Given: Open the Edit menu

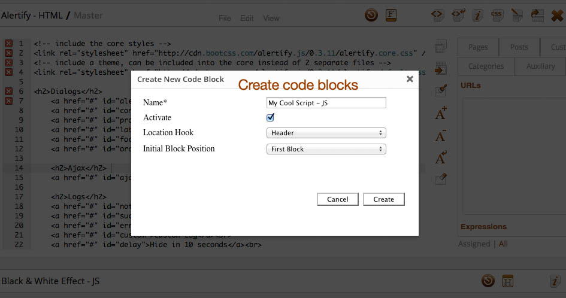Looking at the screenshot, I should pyautogui.click(x=247, y=18).
